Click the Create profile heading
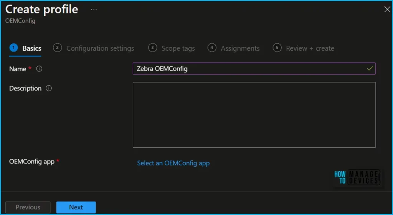The image size is (393, 215). click(41, 9)
